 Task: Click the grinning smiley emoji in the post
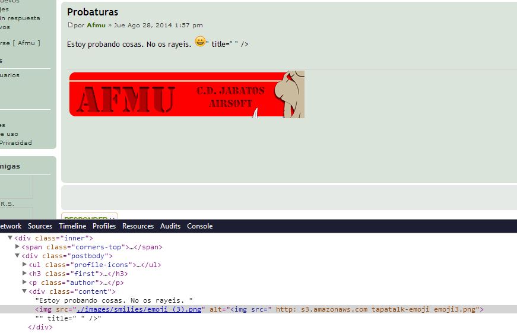coord(200,42)
